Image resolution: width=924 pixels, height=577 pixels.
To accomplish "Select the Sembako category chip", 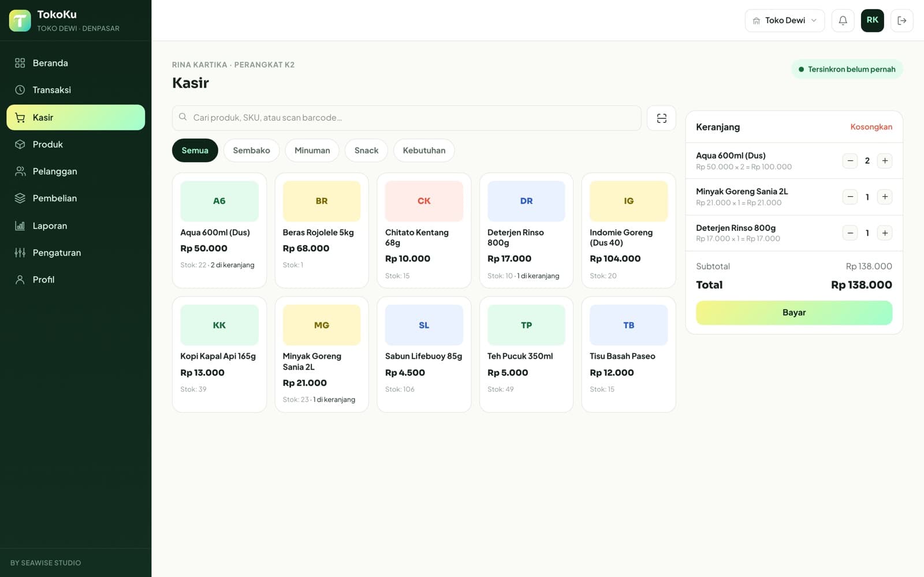I will 251,151.
